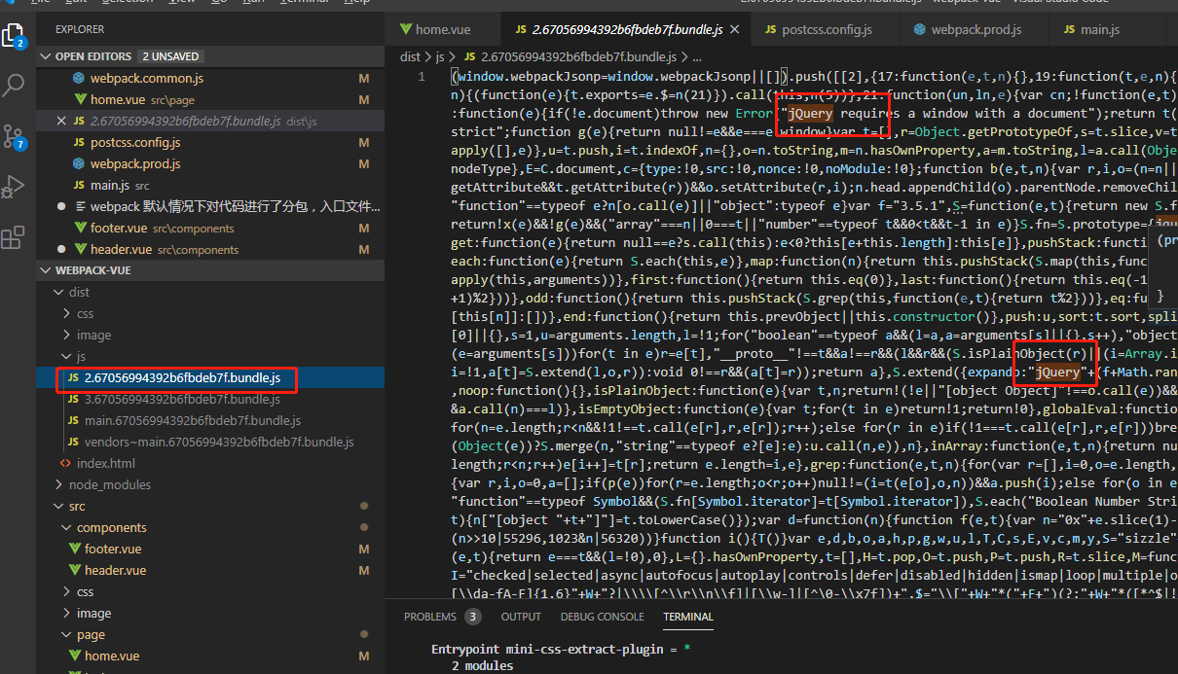The height and width of the screenshot is (674, 1178).
Task: Open Source Control view with badge 7
Action: tap(14, 136)
